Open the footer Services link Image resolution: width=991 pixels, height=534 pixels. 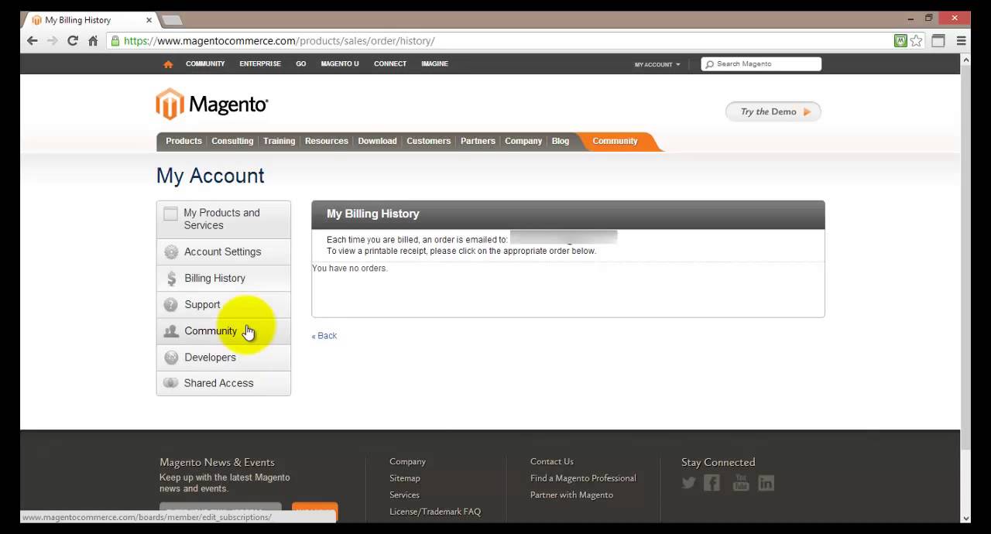pos(404,495)
